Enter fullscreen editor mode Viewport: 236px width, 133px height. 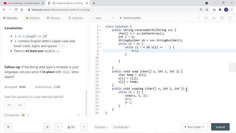[x=230, y=18]
